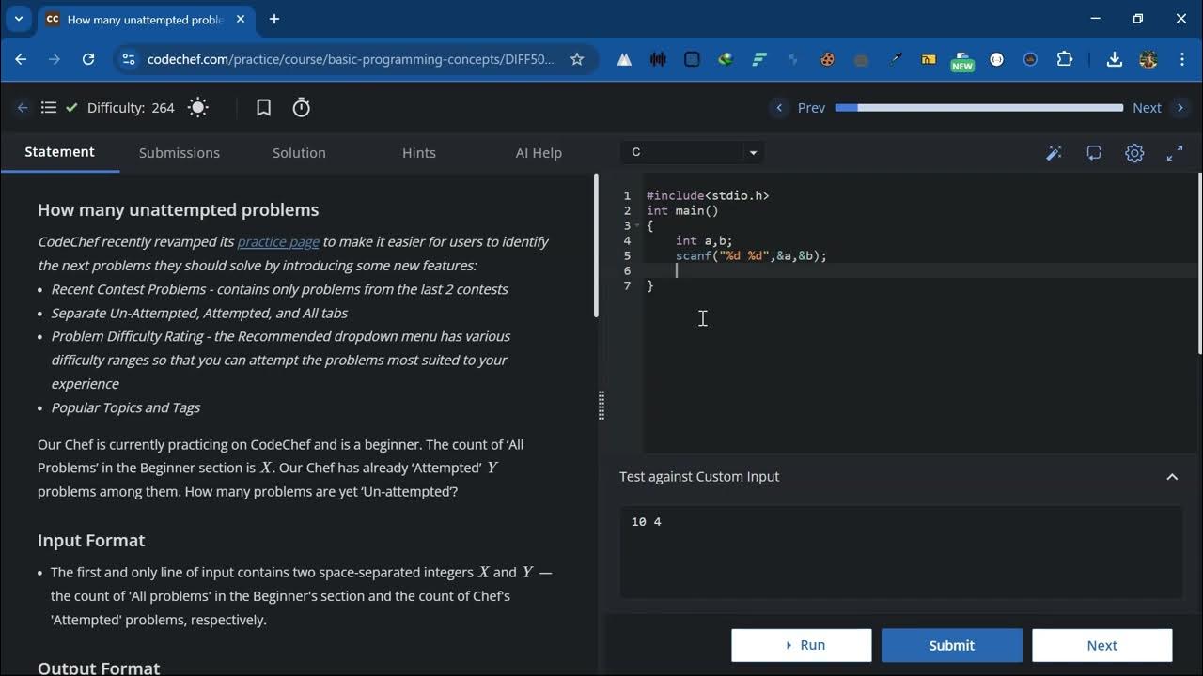Go to the Prev problem
Screen dimensions: 1203x676
798,108
